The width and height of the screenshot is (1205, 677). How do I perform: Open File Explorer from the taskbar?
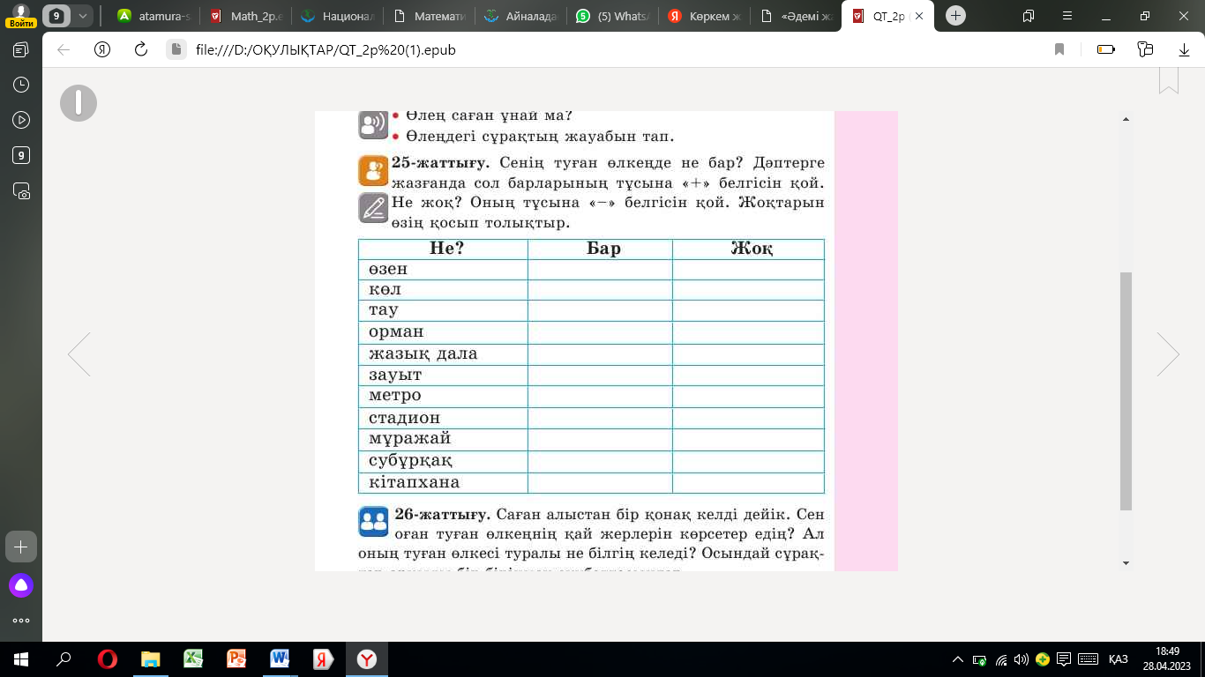[151, 659]
